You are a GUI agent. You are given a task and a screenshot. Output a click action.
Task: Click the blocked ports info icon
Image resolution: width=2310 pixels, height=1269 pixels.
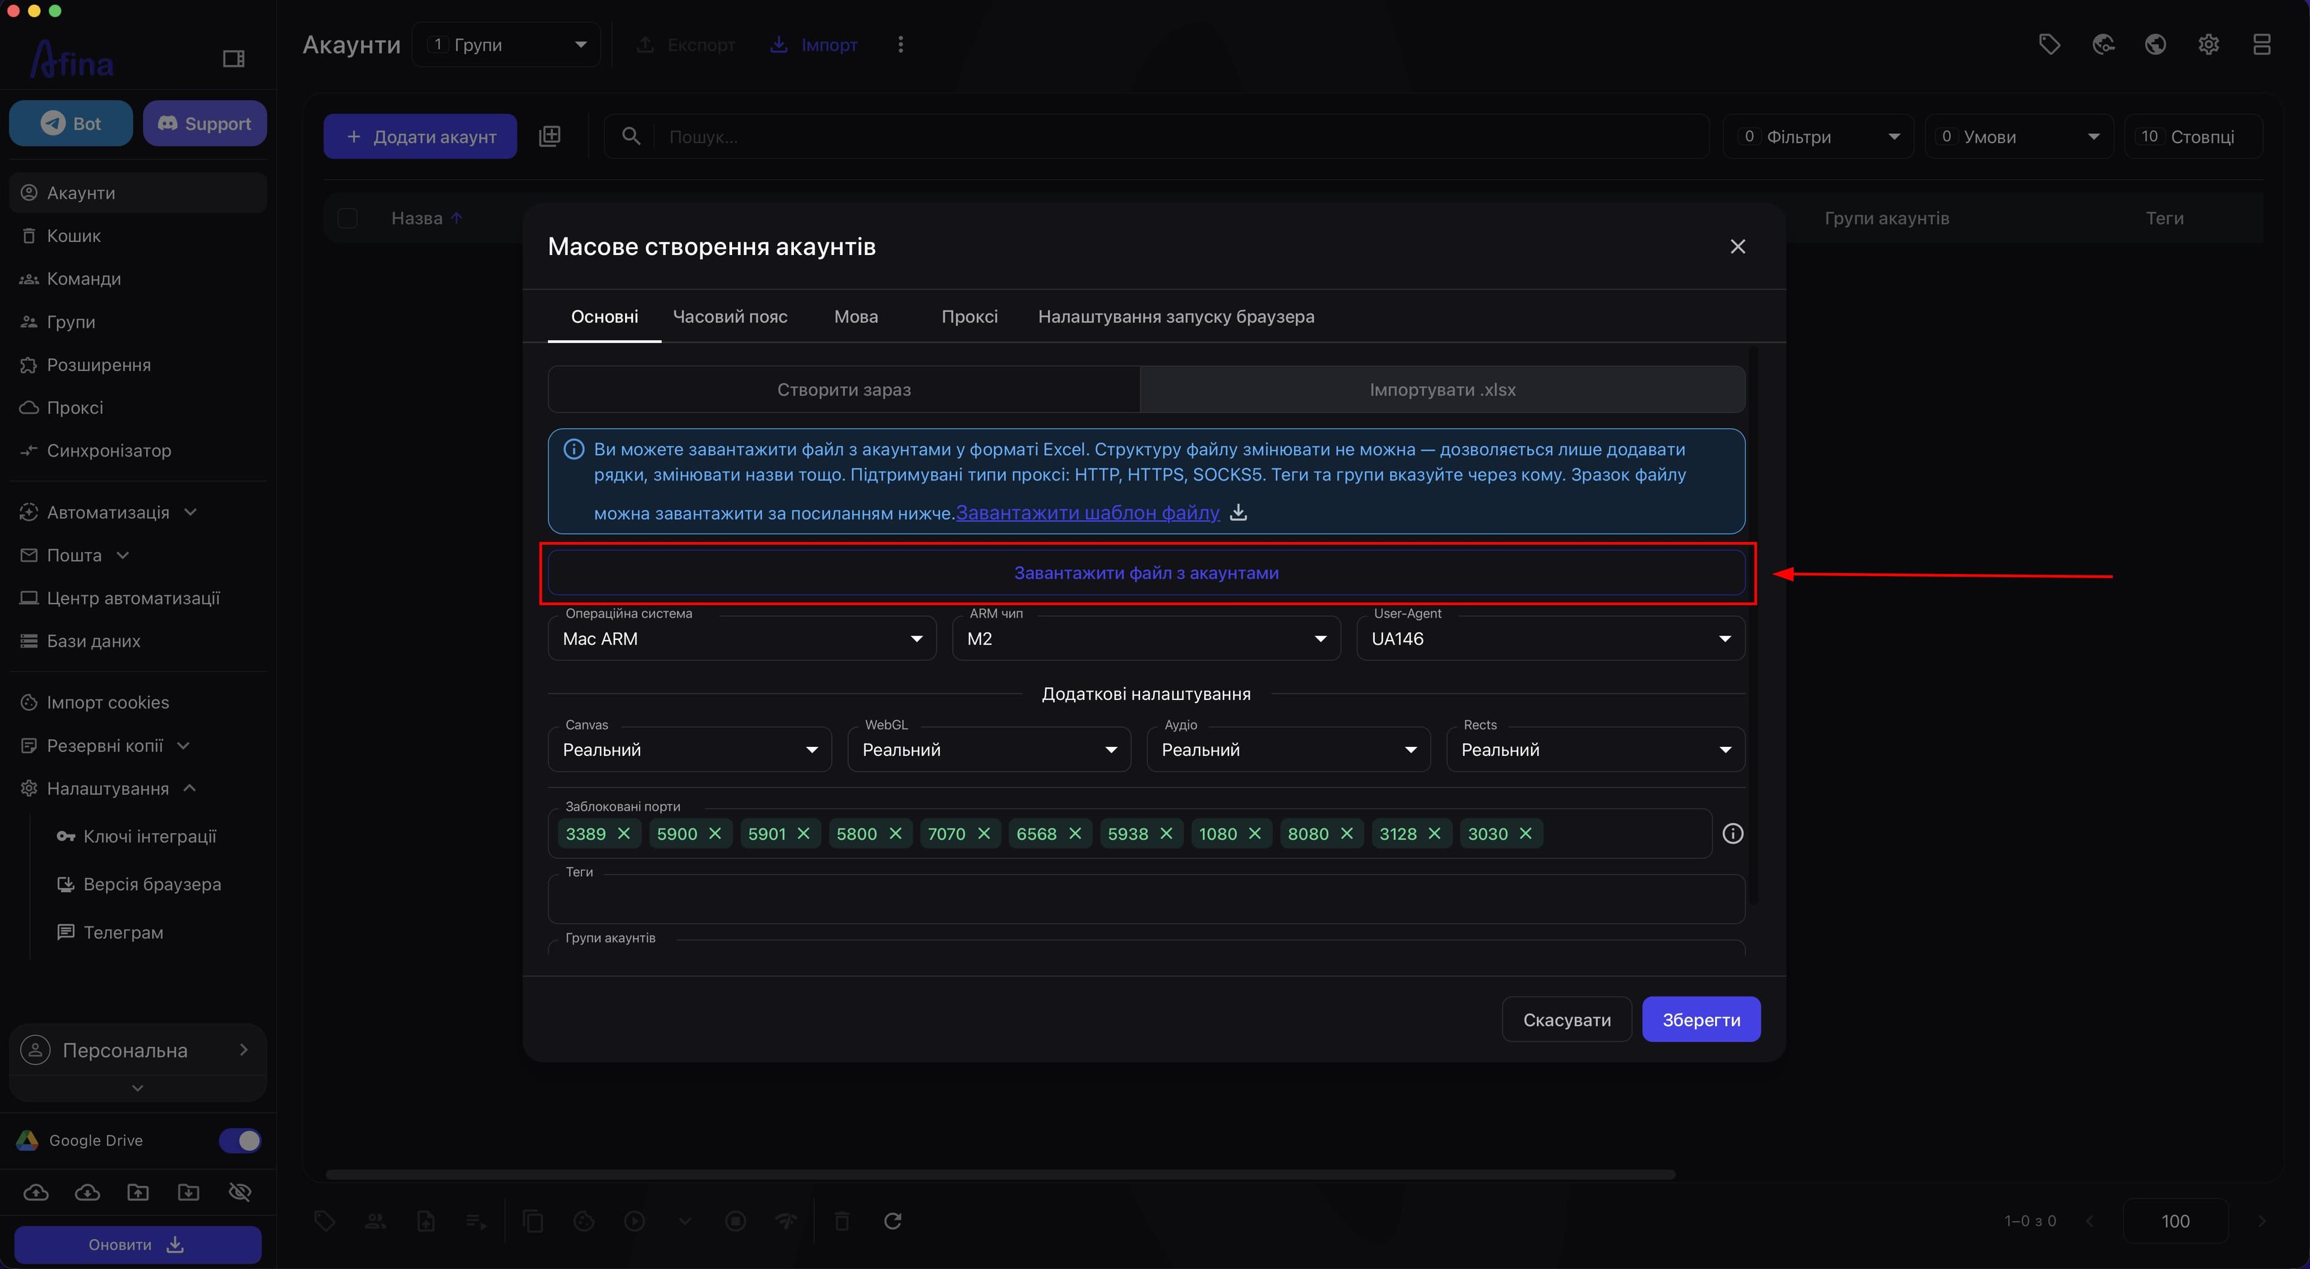(x=1732, y=834)
